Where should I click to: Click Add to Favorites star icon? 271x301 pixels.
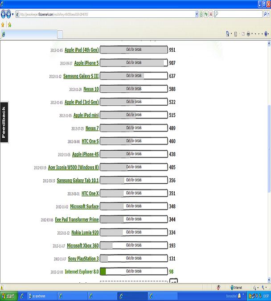click(x=10, y=25)
